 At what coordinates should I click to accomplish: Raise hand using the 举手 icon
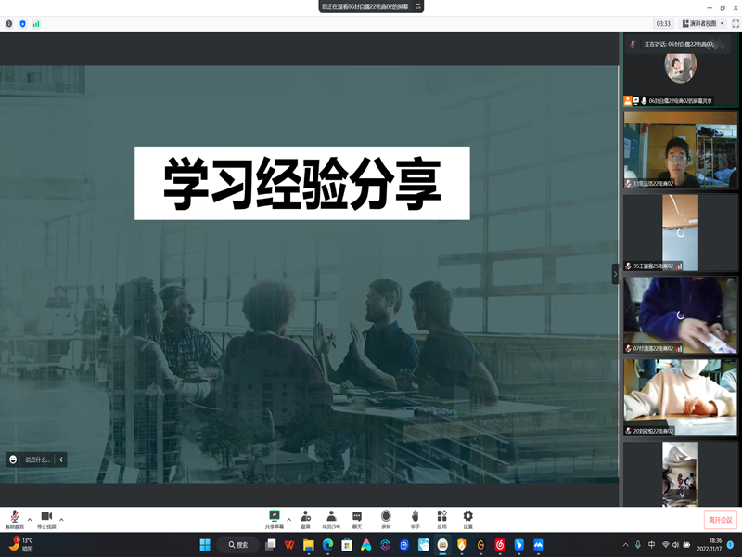(x=415, y=517)
